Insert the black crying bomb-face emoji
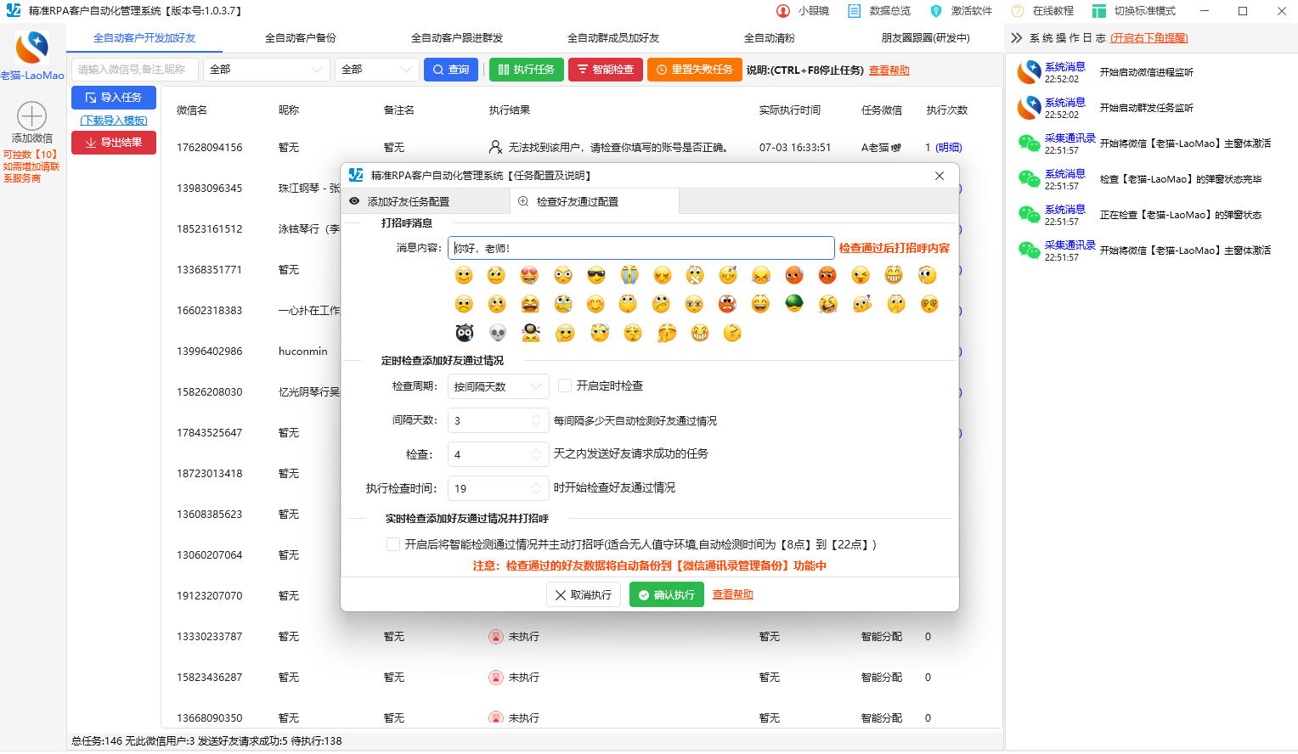 [x=464, y=333]
